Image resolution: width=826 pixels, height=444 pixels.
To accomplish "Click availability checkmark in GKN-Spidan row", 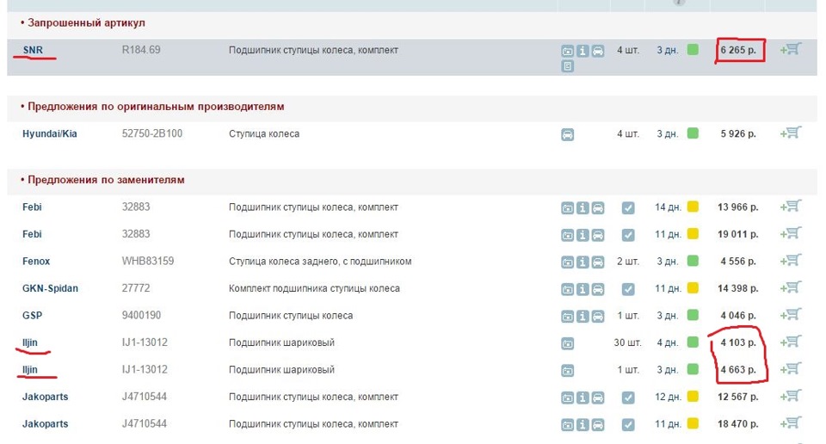I will (628, 289).
